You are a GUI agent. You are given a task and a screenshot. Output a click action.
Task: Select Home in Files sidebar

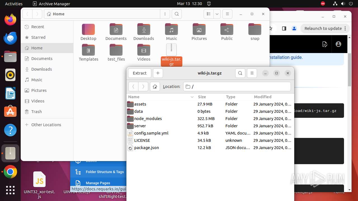(47, 48)
